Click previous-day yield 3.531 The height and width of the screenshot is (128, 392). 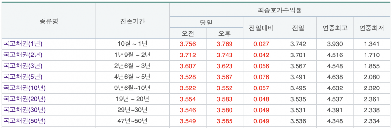pyautogui.click(x=298, y=110)
